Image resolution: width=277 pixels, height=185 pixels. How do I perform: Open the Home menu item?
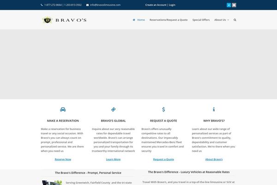point(141,20)
